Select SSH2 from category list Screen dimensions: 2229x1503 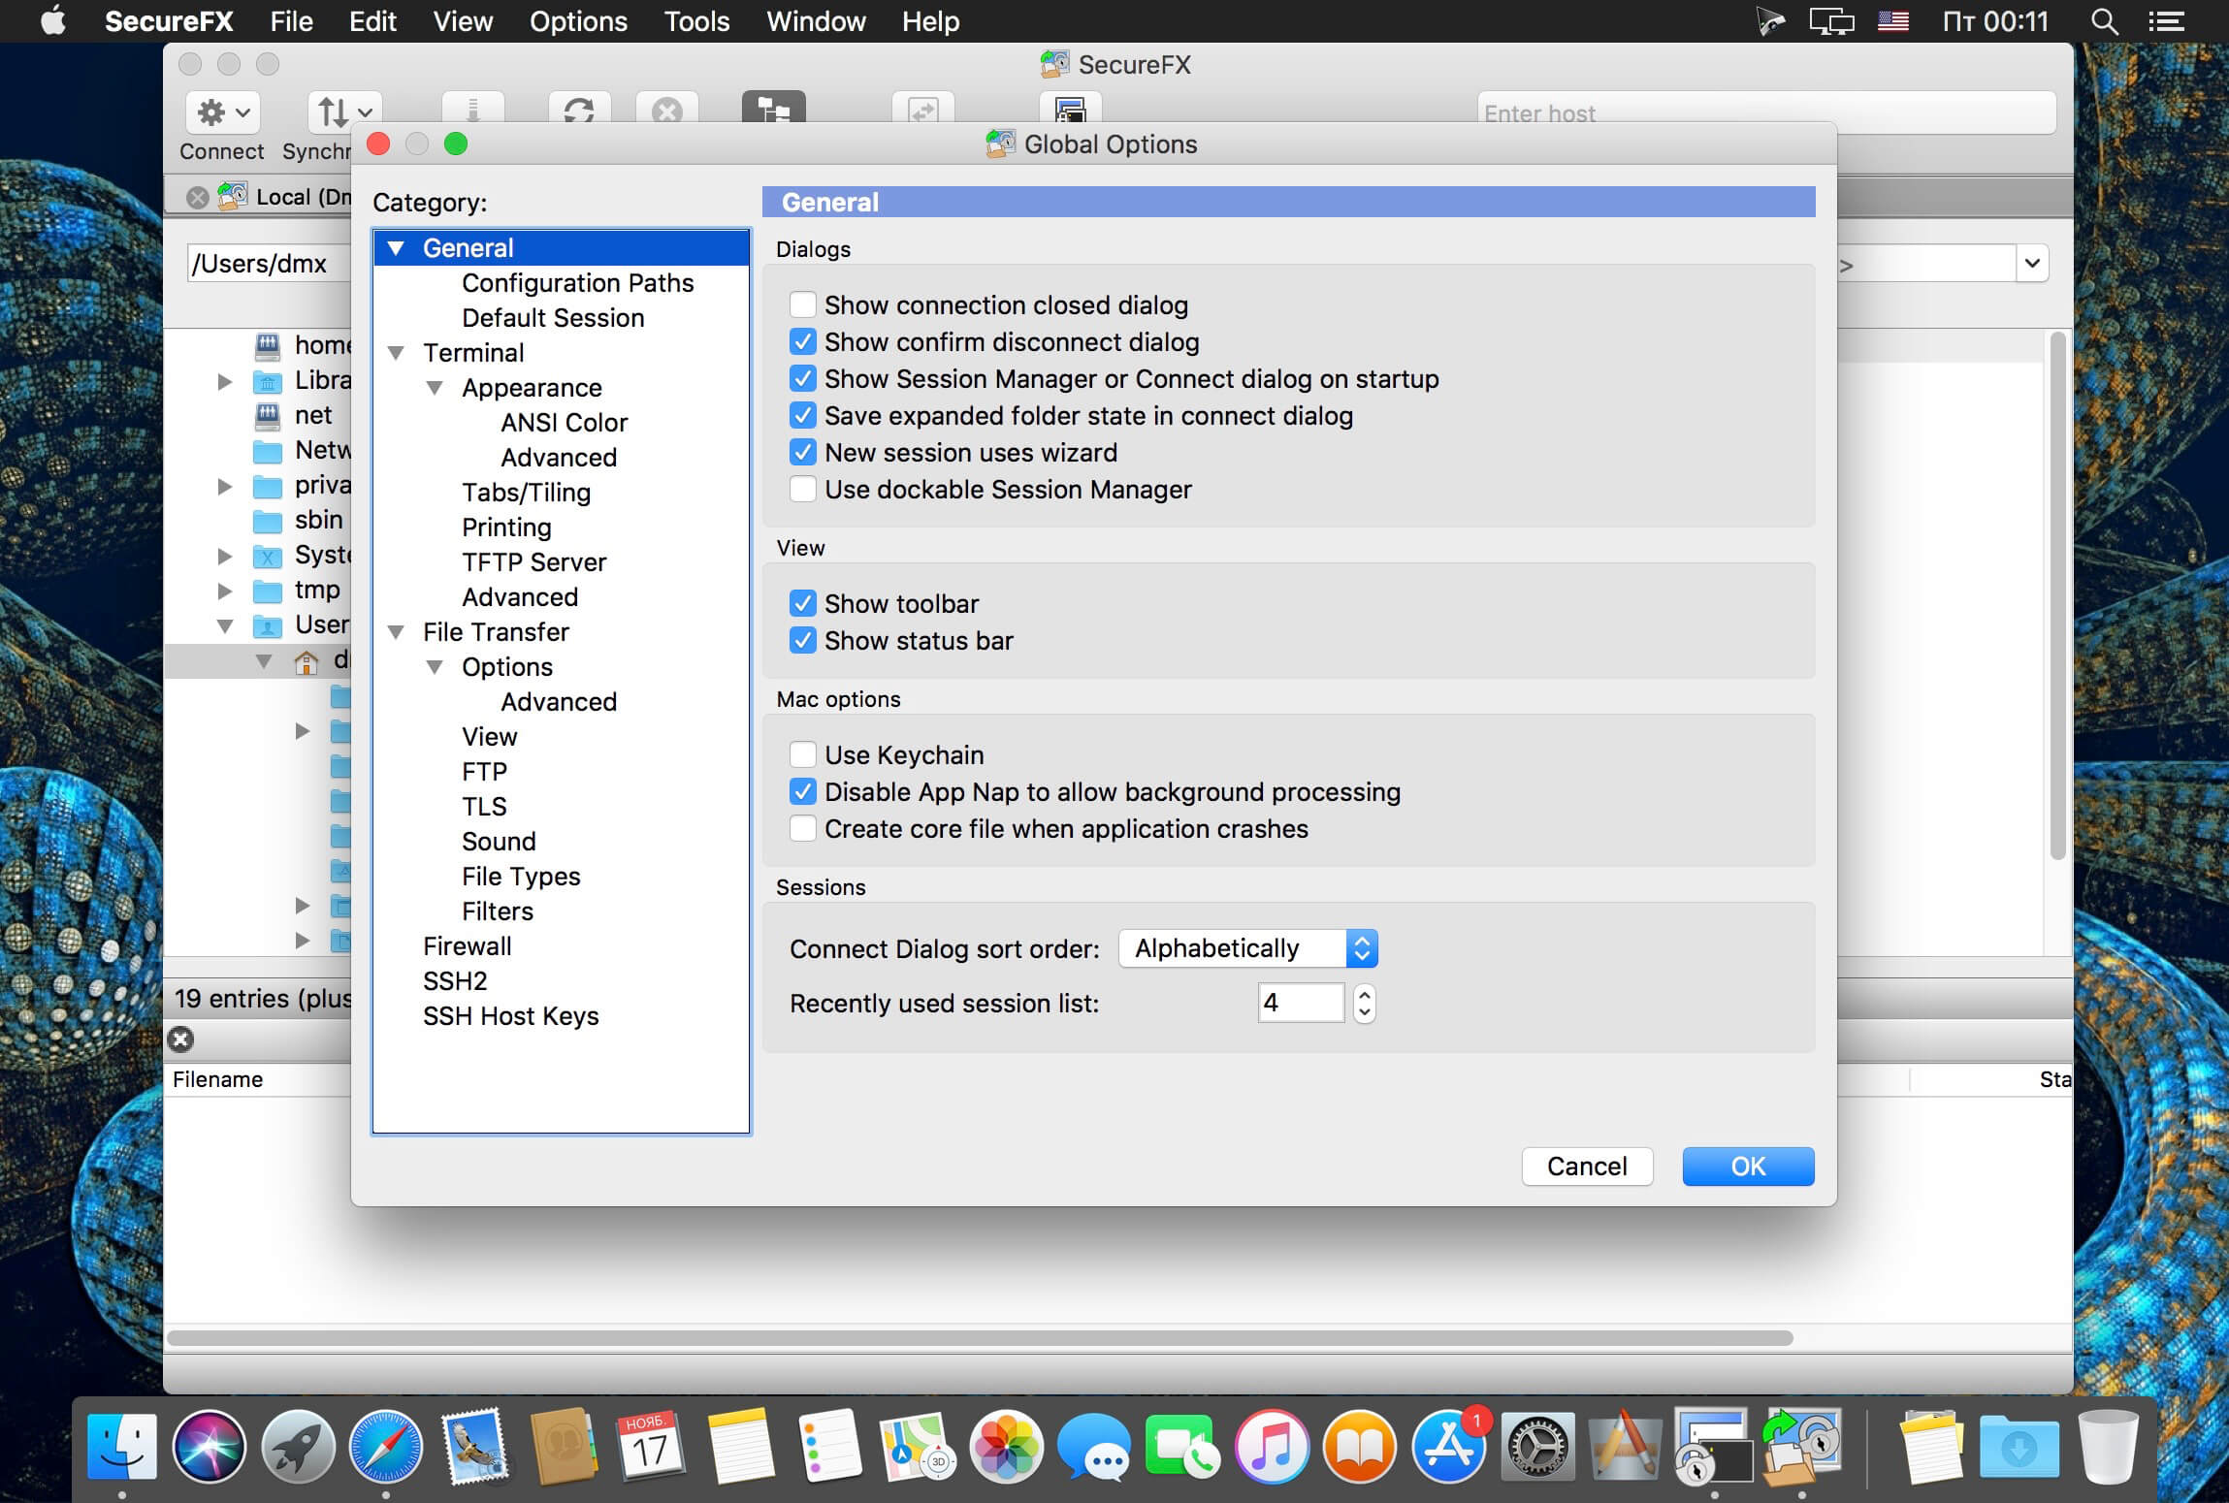[x=455, y=979]
